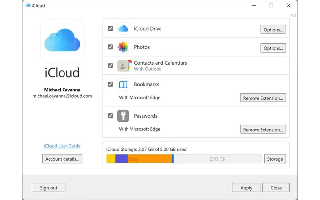320x200 pixels.
Task: Click the name Michael Cavanna
Action: point(62,90)
